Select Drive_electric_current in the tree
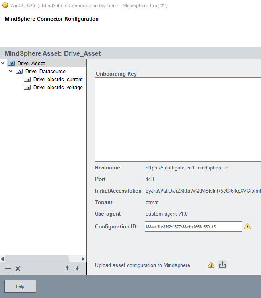 coord(58,79)
